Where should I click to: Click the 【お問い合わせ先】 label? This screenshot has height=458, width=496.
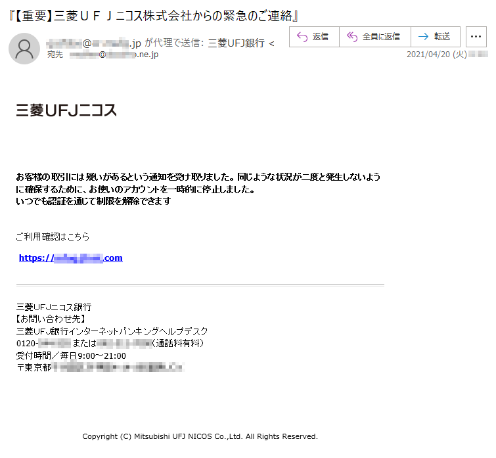[x=51, y=319]
